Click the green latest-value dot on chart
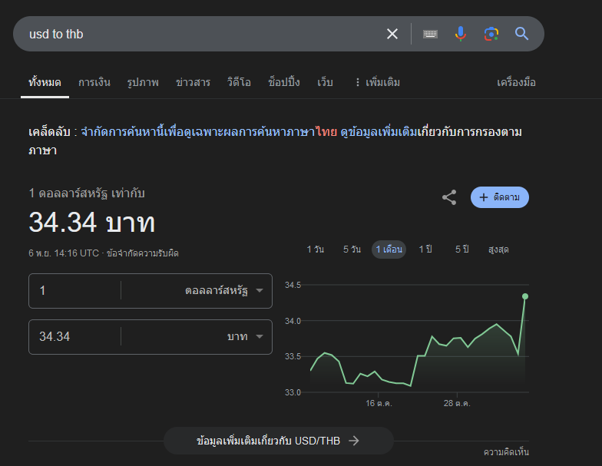602x466 pixels. point(525,296)
